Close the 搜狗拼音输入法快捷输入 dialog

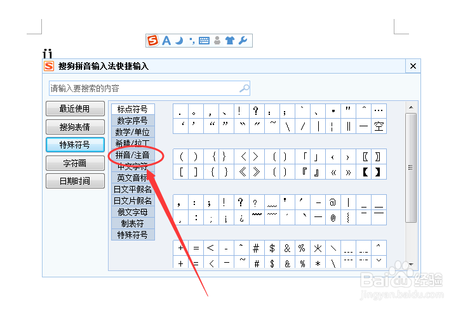pos(413,66)
